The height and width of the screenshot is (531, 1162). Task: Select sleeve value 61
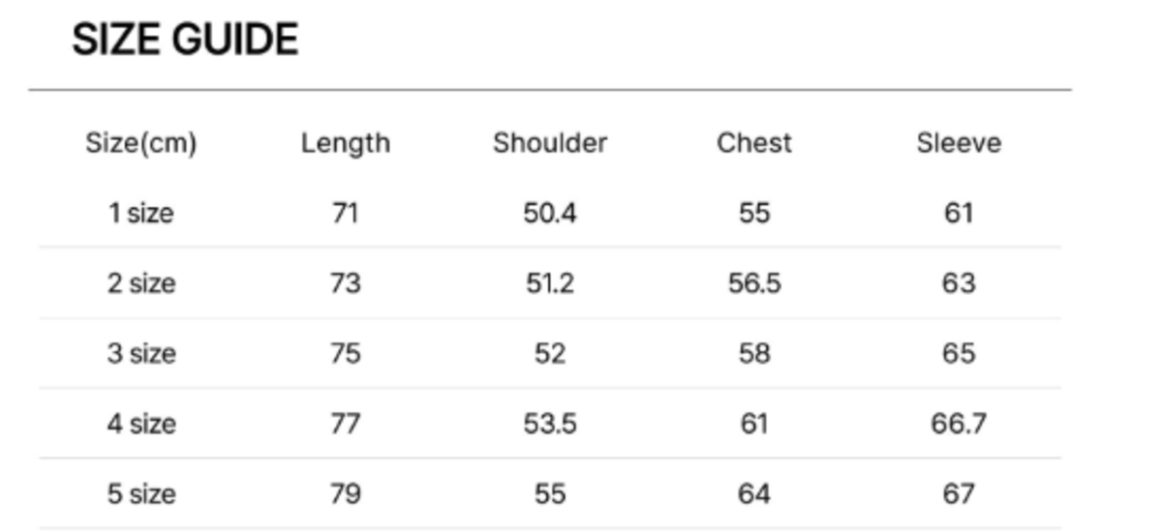pyautogui.click(x=959, y=213)
